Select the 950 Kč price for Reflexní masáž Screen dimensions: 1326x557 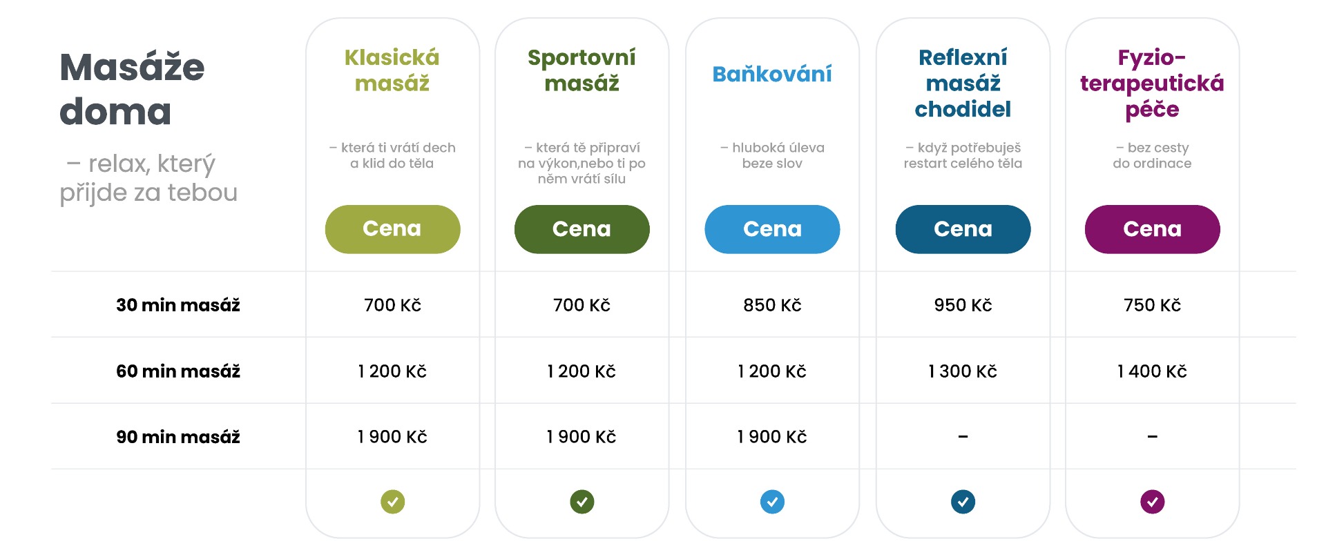pyautogui.click(x=963, y=305)
